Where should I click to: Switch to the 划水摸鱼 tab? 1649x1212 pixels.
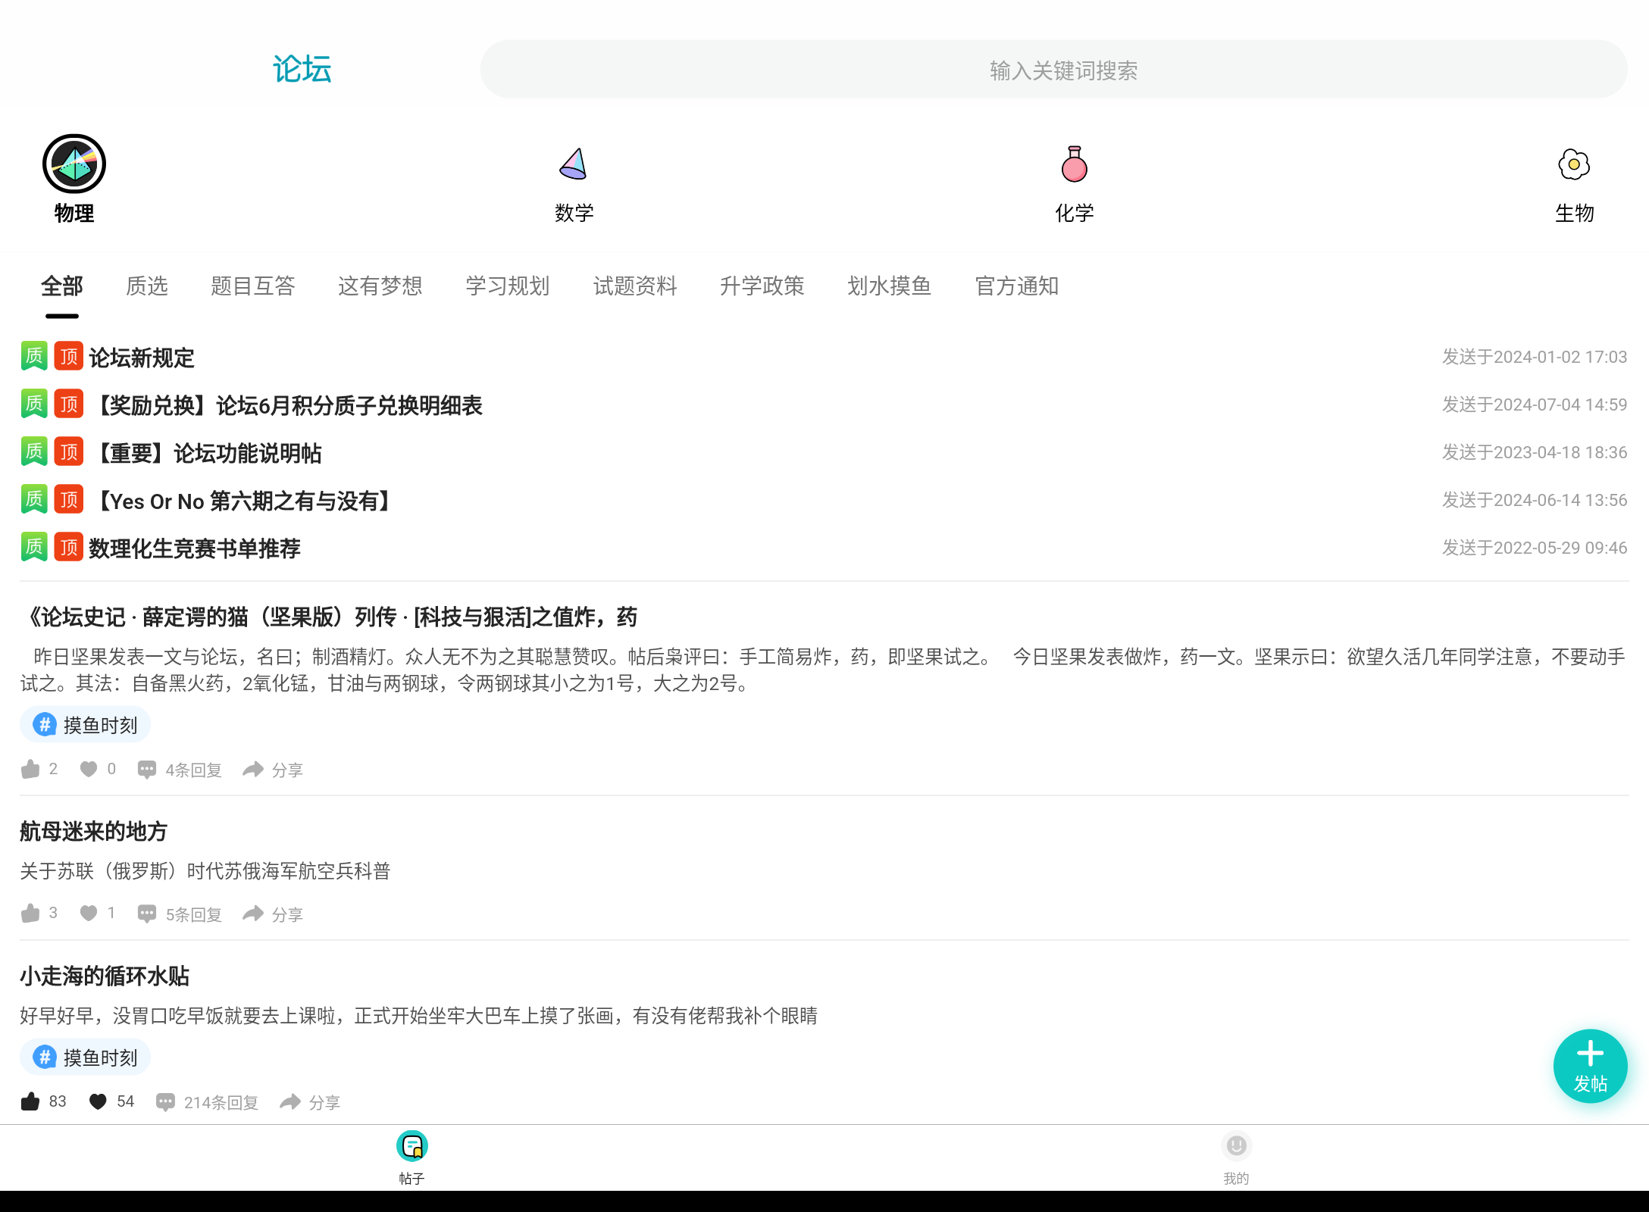(889, 286)
